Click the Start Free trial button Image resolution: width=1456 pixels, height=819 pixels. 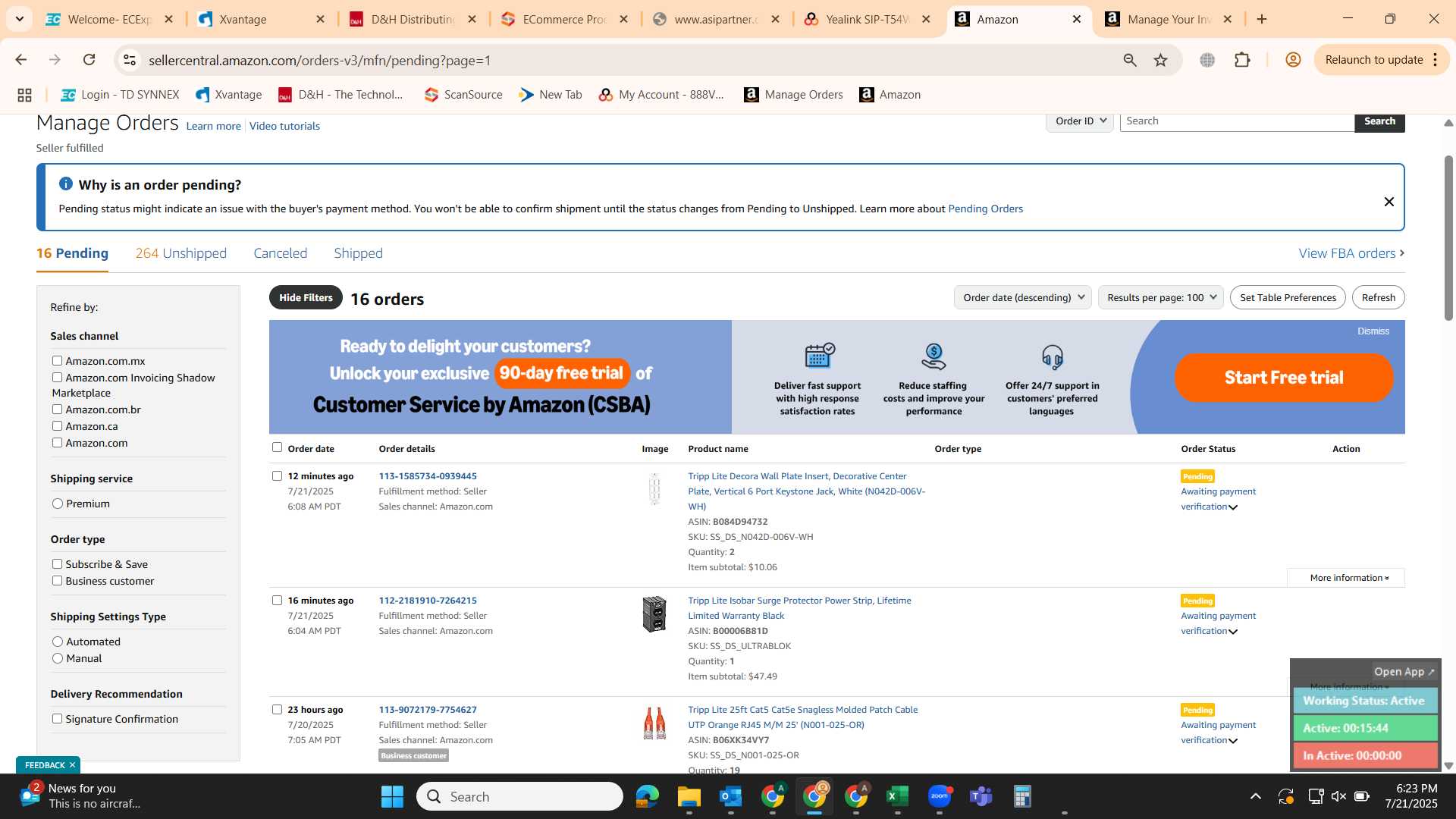(x=1284, y=378)
